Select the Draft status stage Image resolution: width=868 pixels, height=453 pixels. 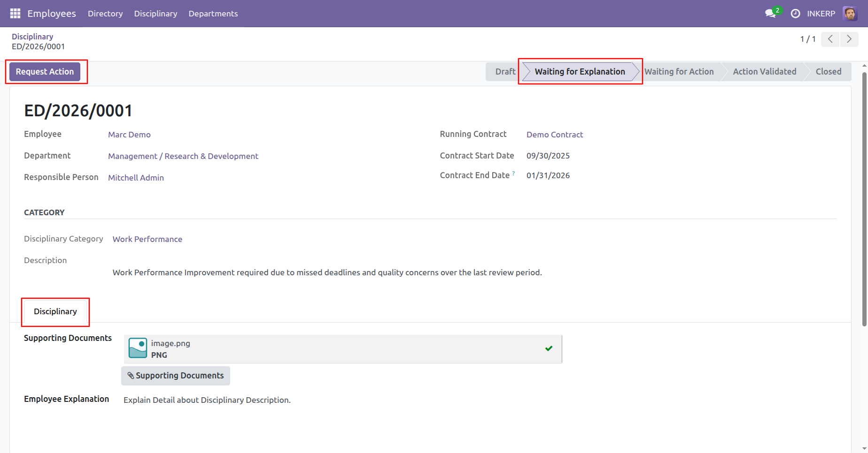click(505, 72)
